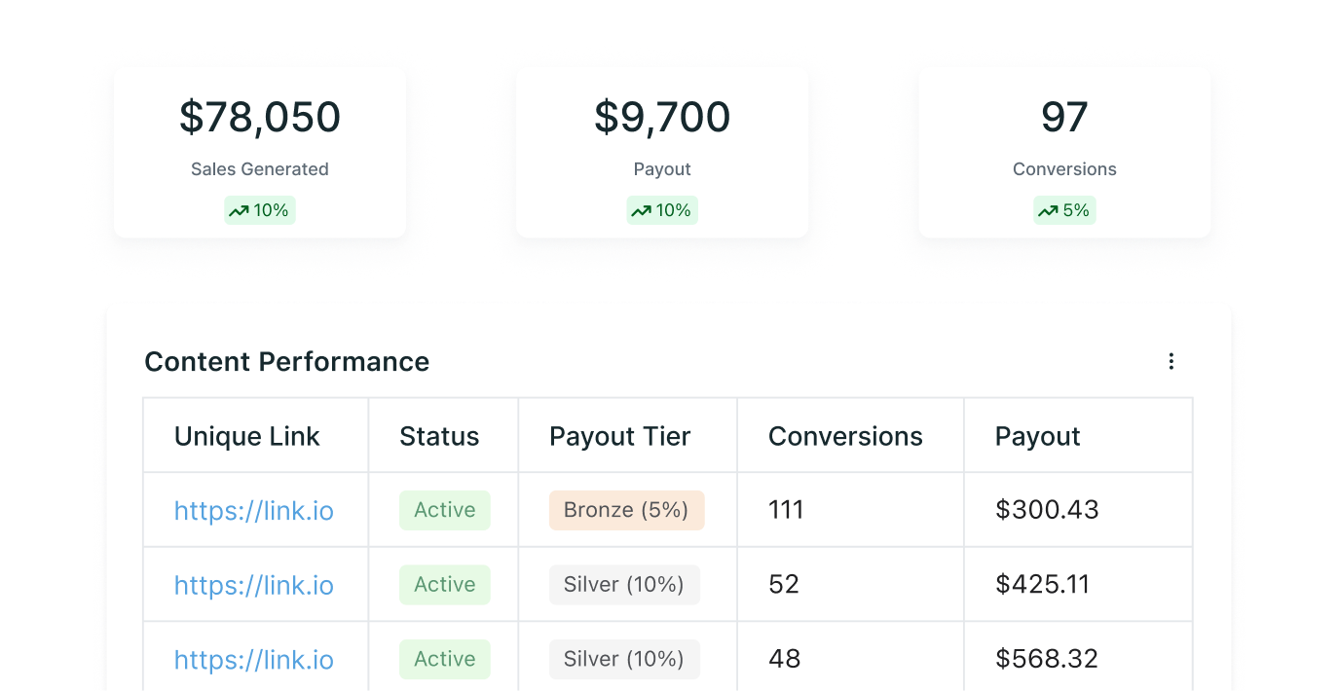Open the first https://link.io link
Viewport: 1338px width, 691px height.
click(x=253, y=511)
